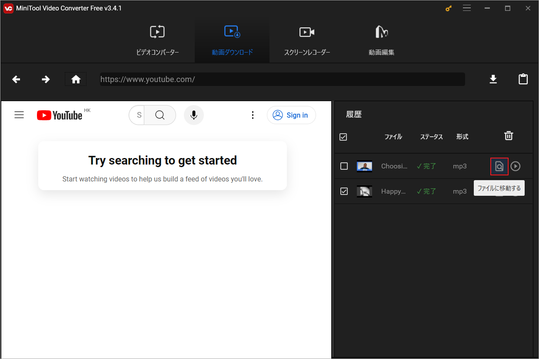Screen dimensions: 539x359
Task: Go forward with the right arrow
Action: (x=46, y=79)
